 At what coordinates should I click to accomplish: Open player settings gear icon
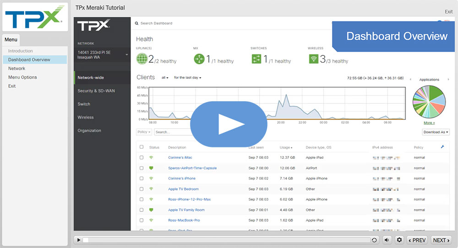[x=399, y=240]
